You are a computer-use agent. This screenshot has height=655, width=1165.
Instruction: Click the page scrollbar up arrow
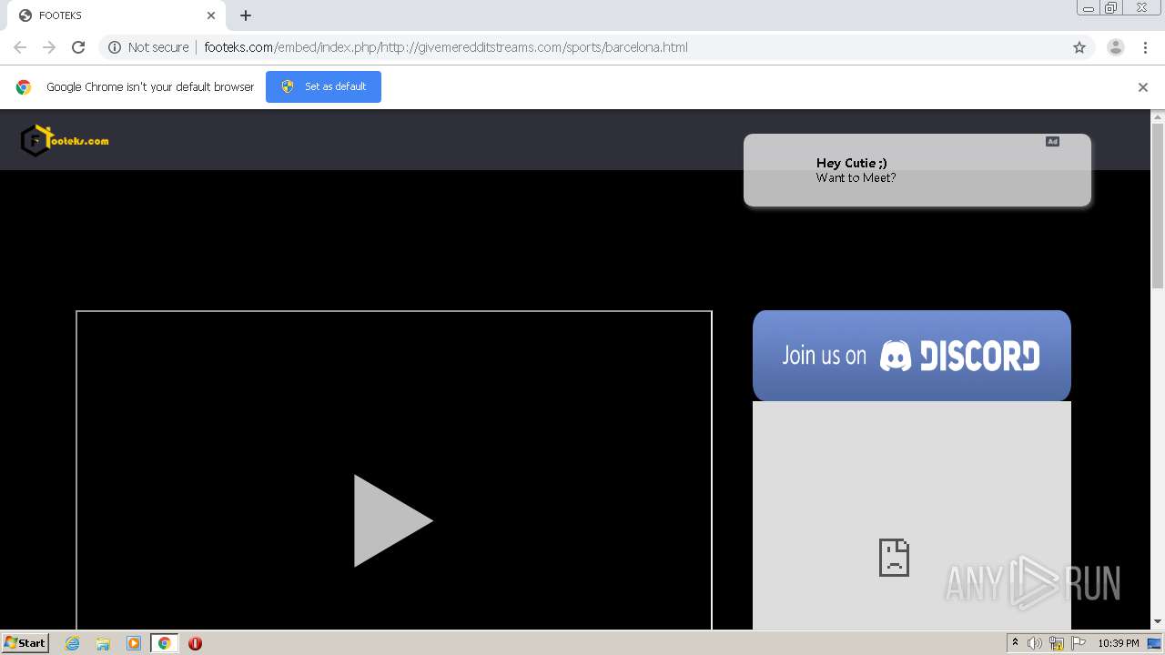click(1158, 116)
